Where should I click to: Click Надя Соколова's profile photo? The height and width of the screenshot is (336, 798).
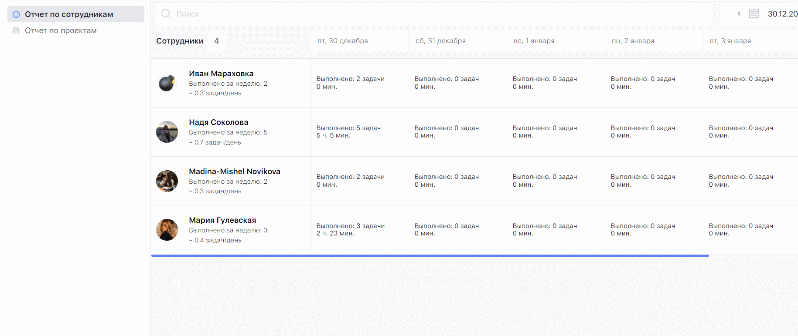[167, 132]
